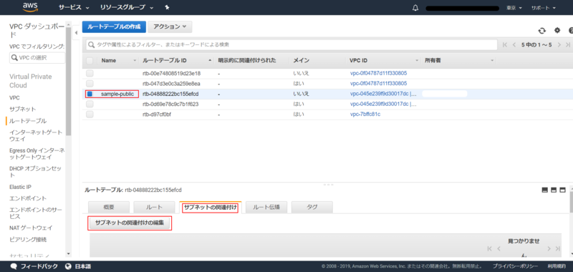
Task: Open the アクション actions dropdown
Action: point(170,26)
